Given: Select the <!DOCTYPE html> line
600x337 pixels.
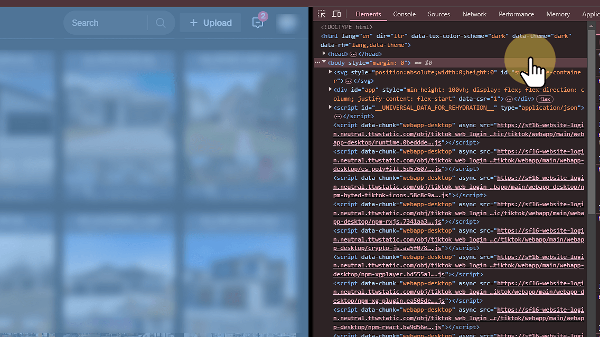Looking at the screenshot, I should coord(346,27).
